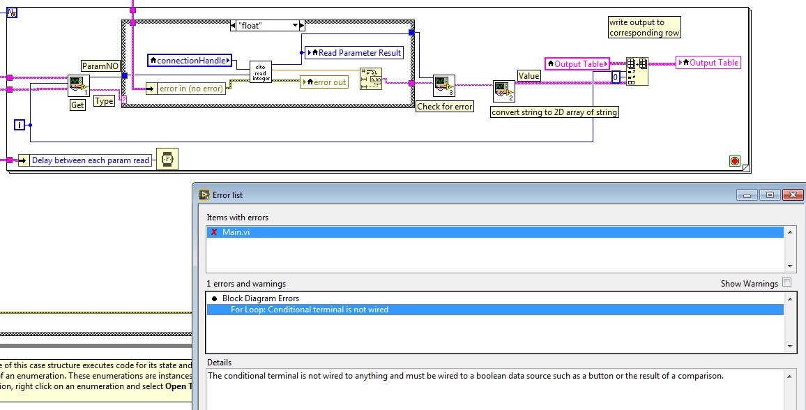Minimize the Error list window
Viewport: 806px width, 410px height.
pyautogui.click(x=747, y=195)
